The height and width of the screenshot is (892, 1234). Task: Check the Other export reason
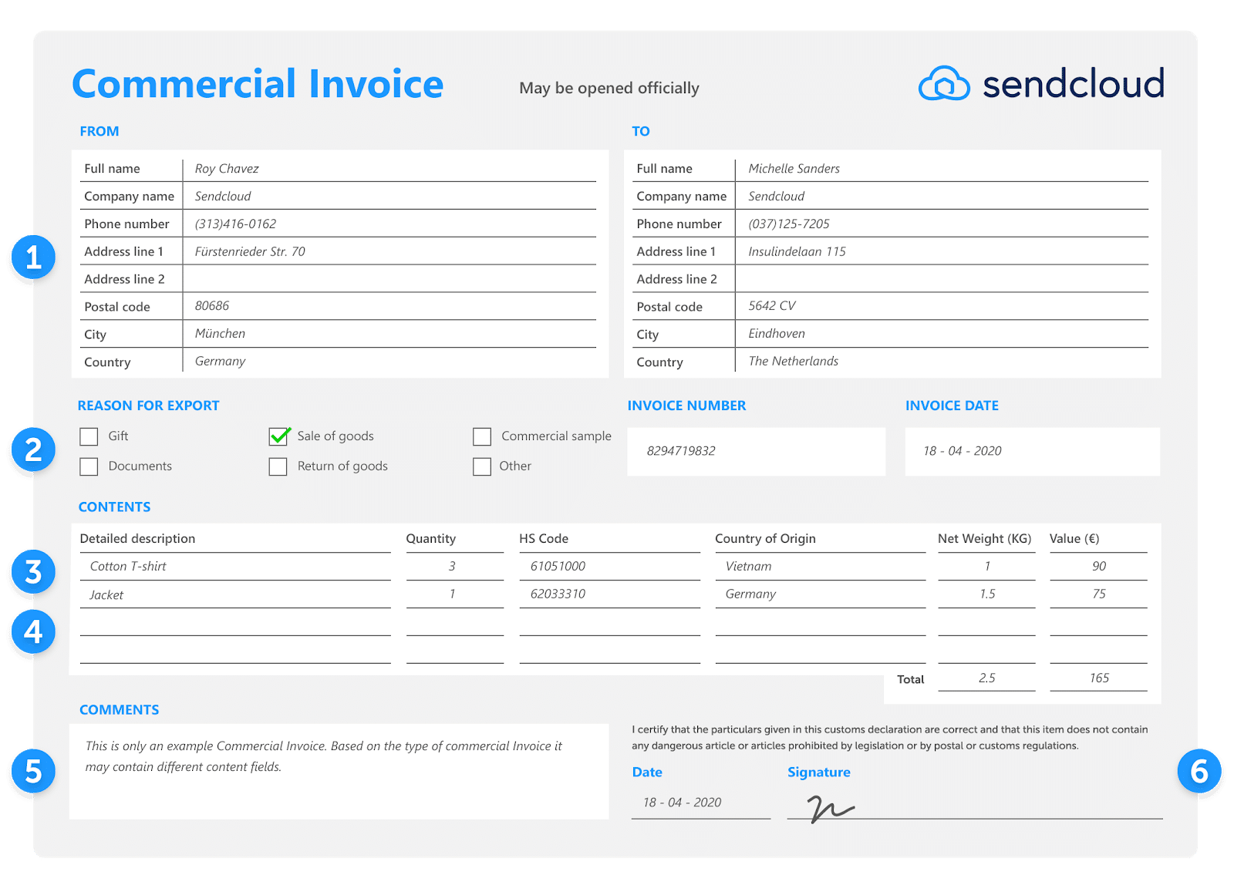click(x=482, y=466)
